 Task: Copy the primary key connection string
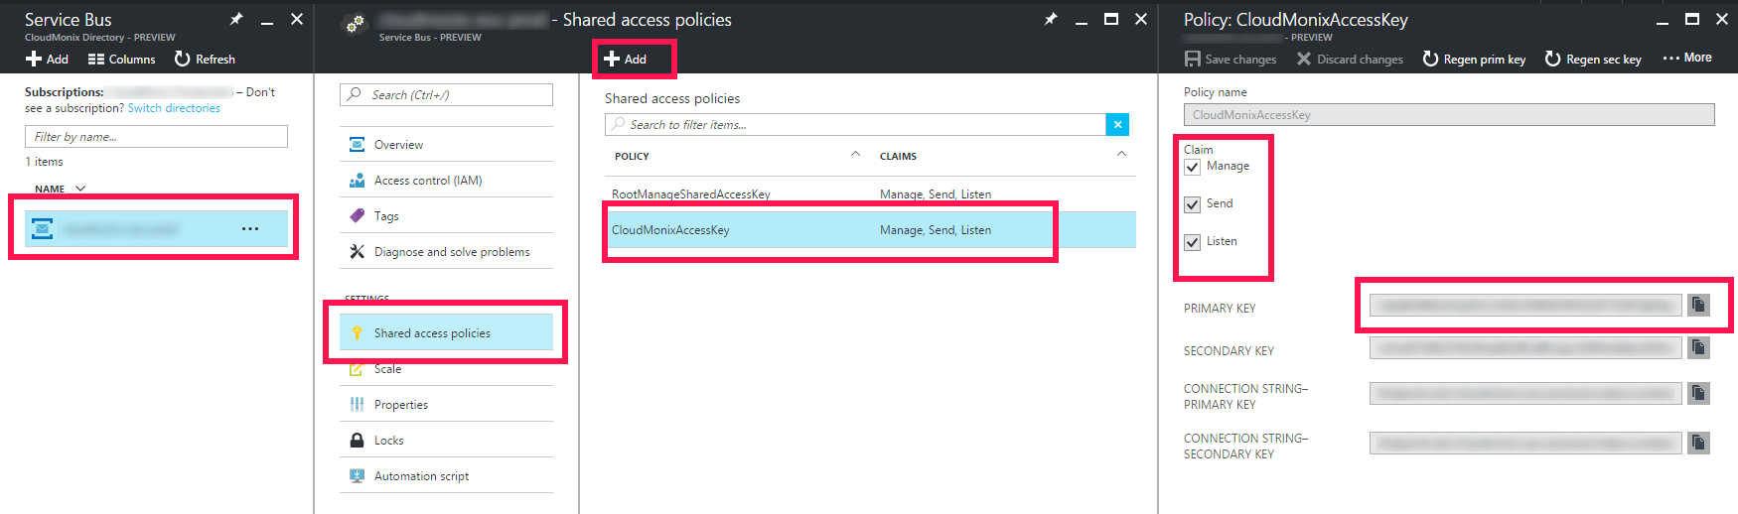(x=1699, y=393)
